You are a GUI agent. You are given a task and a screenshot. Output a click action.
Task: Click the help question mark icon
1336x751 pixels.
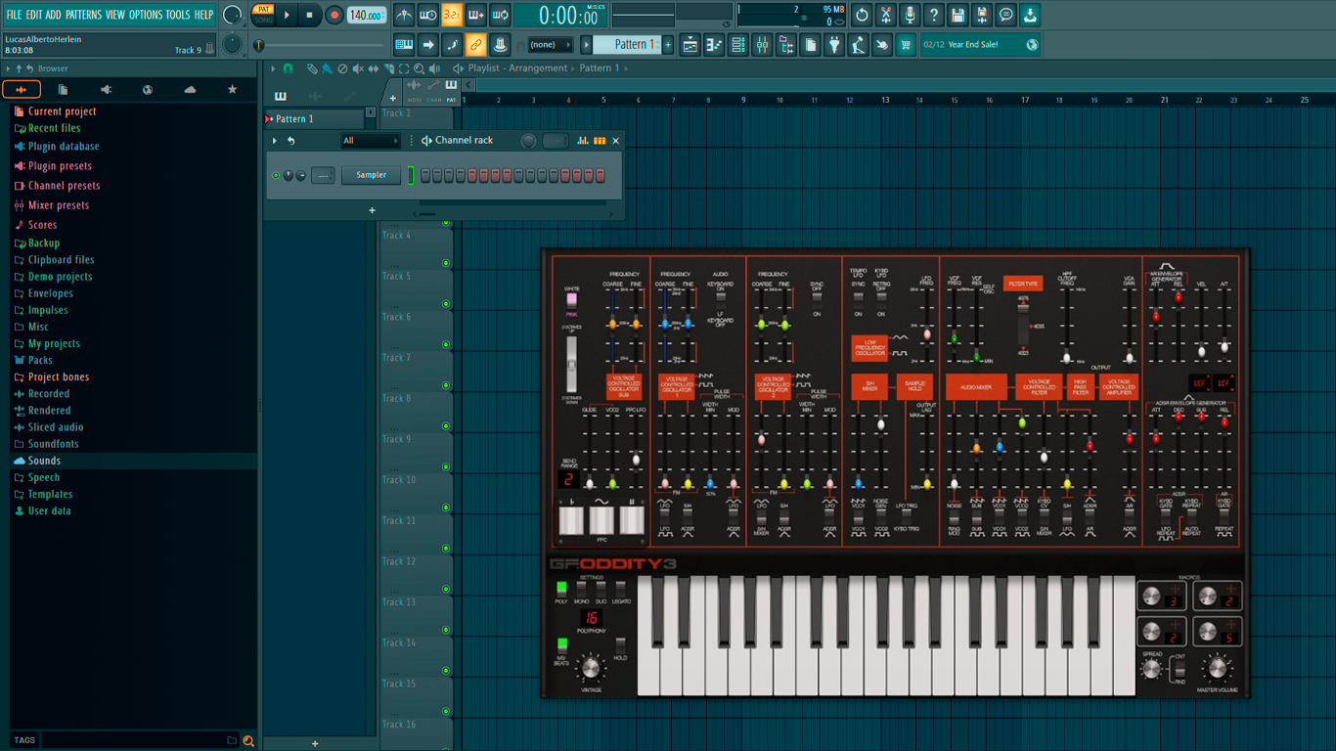(x=934, y=15)
